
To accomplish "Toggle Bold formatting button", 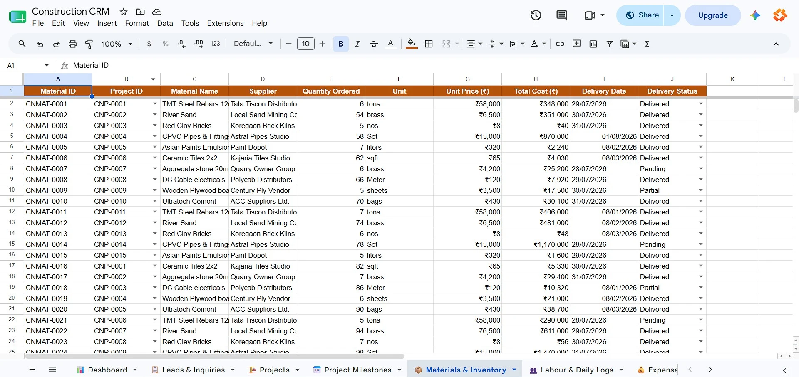I will tap(341, 44).
